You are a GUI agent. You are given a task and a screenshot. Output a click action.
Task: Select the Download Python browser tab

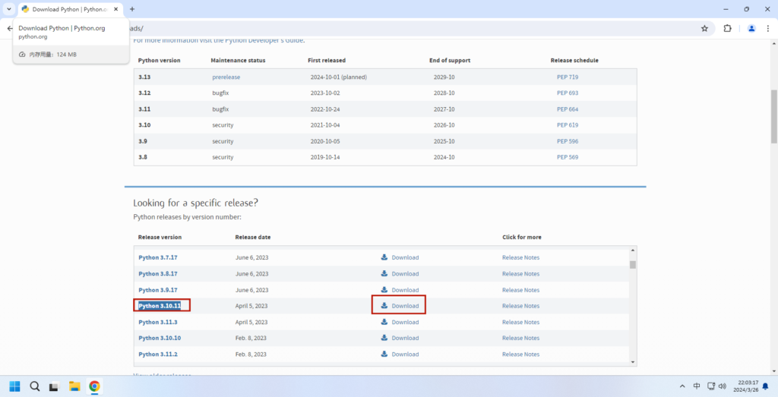click(x=71, y=9)
